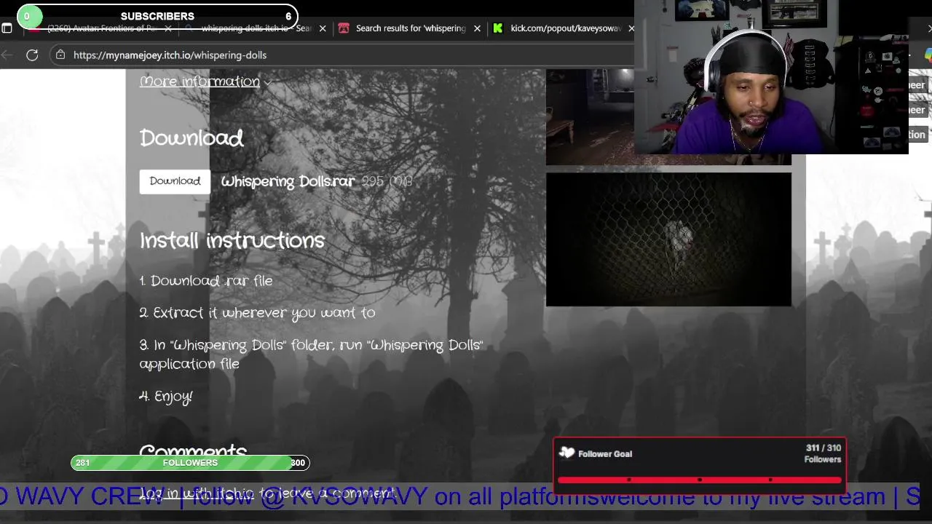
Task: Close the kick.com popout tab
Action: [x=631, y=28]
